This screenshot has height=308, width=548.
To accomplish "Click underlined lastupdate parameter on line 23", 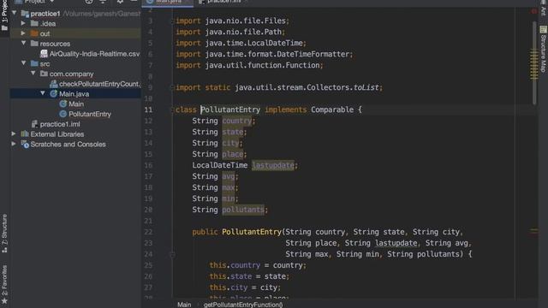I will [396, 243].
